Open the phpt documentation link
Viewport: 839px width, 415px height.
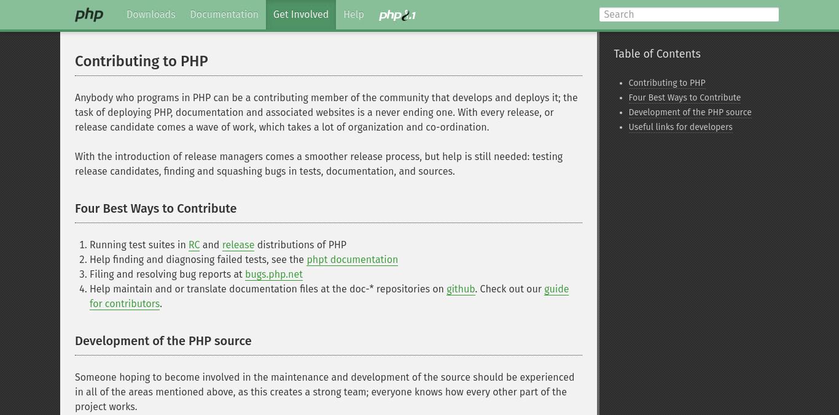click(353, 260)
